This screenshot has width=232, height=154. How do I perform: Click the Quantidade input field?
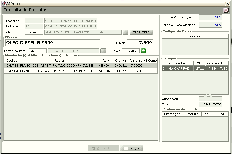[x=210, y=99]
